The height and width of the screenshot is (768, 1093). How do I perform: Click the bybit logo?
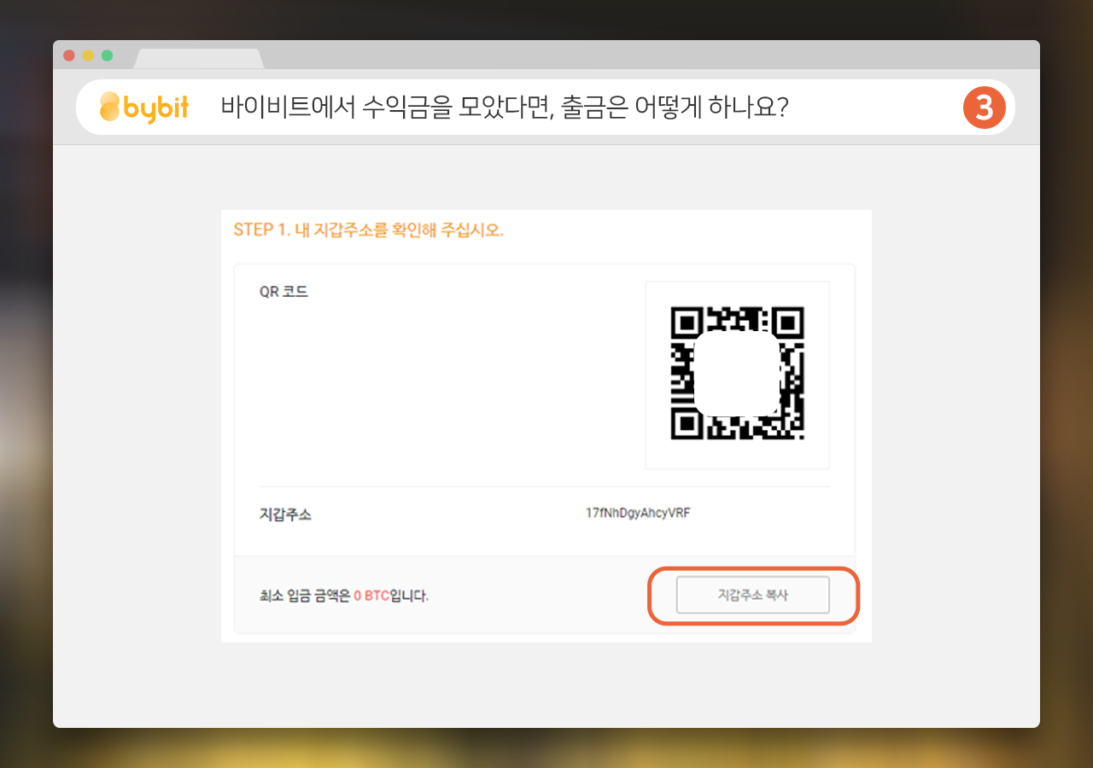click(144, 107)
